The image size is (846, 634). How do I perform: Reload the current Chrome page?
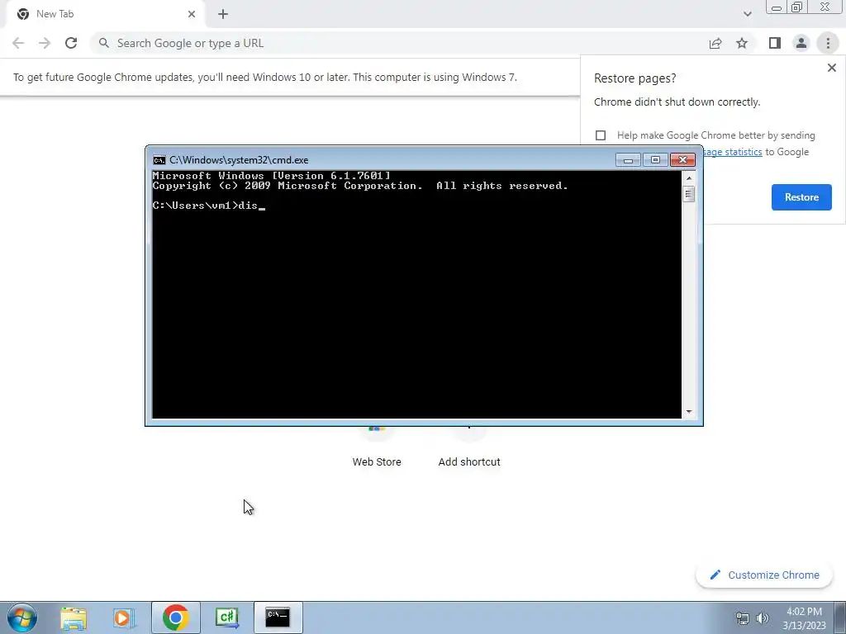point(71,43)
